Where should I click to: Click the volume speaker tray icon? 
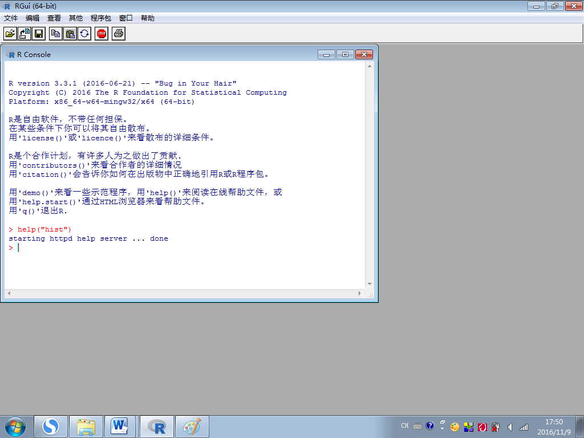coord(510,427)
